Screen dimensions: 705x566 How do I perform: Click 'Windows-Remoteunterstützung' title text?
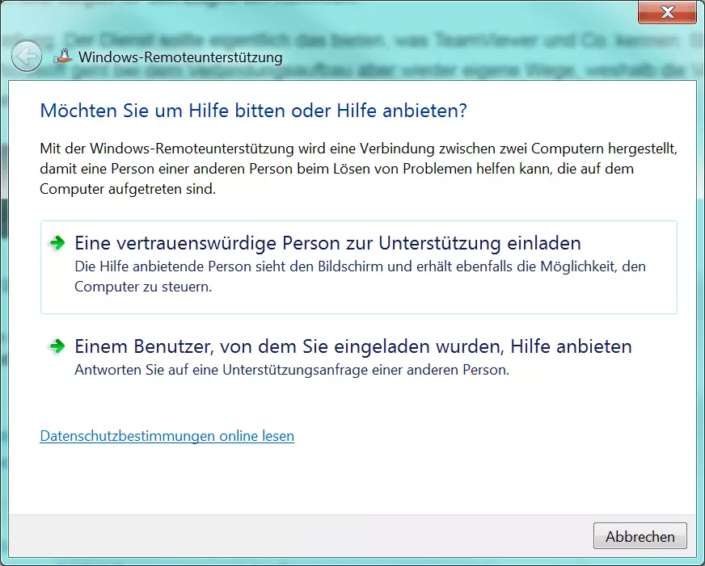[180, 57]
